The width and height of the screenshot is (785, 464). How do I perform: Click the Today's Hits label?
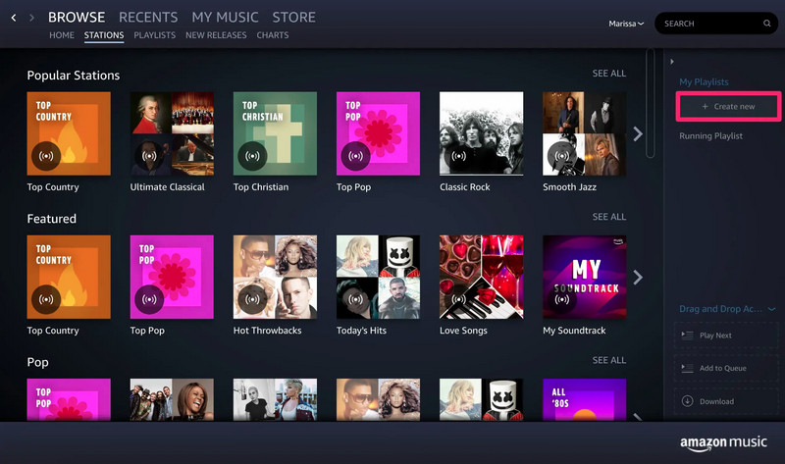[x=361, y=331]
